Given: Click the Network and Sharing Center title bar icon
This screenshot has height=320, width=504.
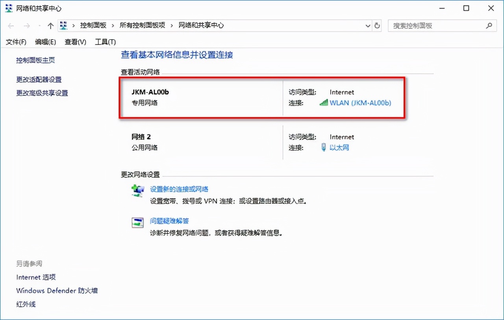Looking at the screenshot, I should [x=8, y=8].
